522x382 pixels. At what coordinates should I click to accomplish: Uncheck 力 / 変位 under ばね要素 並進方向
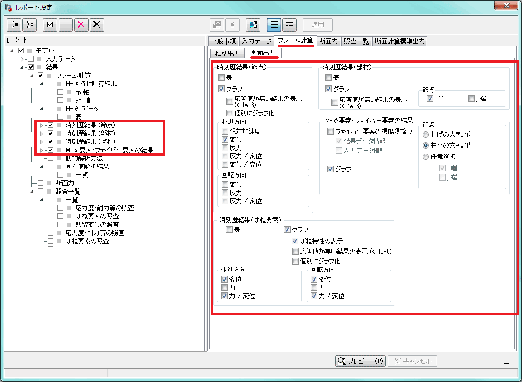[224, 296]
